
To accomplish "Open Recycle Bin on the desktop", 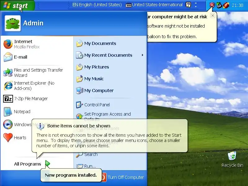I will click(232, 156).
